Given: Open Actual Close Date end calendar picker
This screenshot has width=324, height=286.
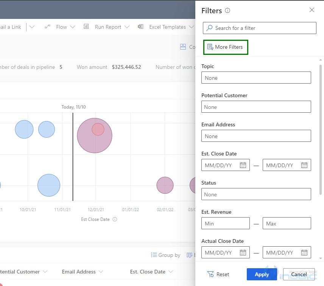Looking at the screenshot, I should tap(304, 253).
